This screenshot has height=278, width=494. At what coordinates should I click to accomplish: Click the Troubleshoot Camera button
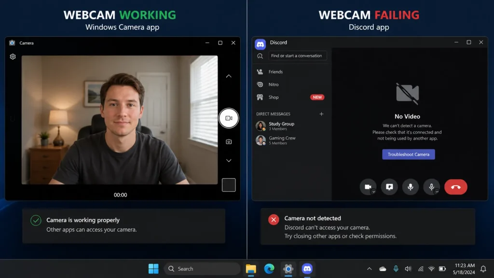tap(408, 154)
